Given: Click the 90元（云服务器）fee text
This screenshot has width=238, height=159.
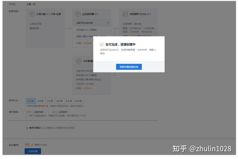Looking at the screenshot, I should [35, 112].
